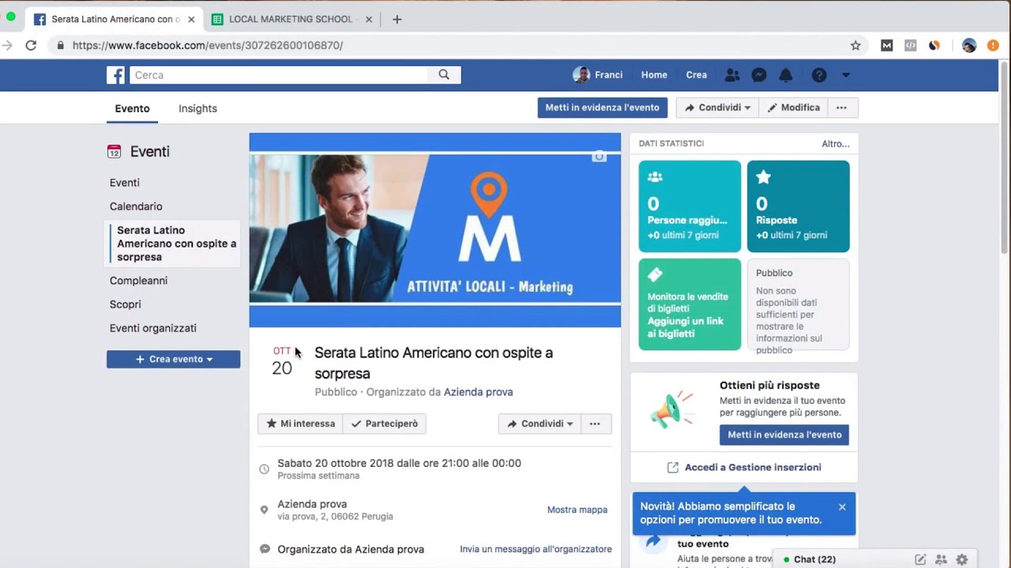Click the Parteciperò button

[385, 424]
